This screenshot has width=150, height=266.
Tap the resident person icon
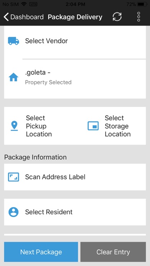pos(13,212)
